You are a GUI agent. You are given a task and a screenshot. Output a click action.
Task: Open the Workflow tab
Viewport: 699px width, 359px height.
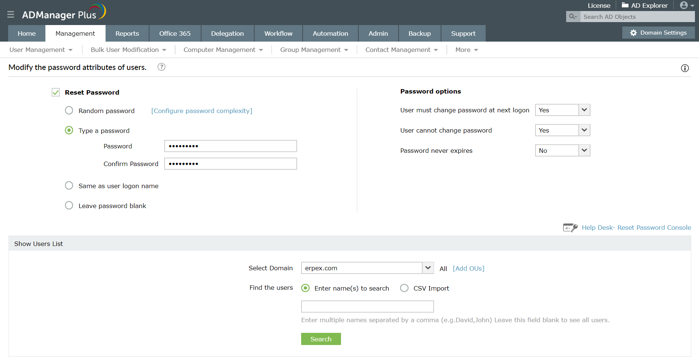278,34
